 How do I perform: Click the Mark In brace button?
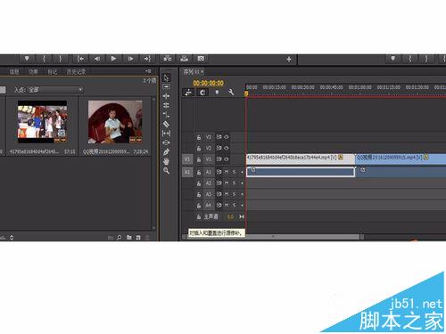pos(44,59)
